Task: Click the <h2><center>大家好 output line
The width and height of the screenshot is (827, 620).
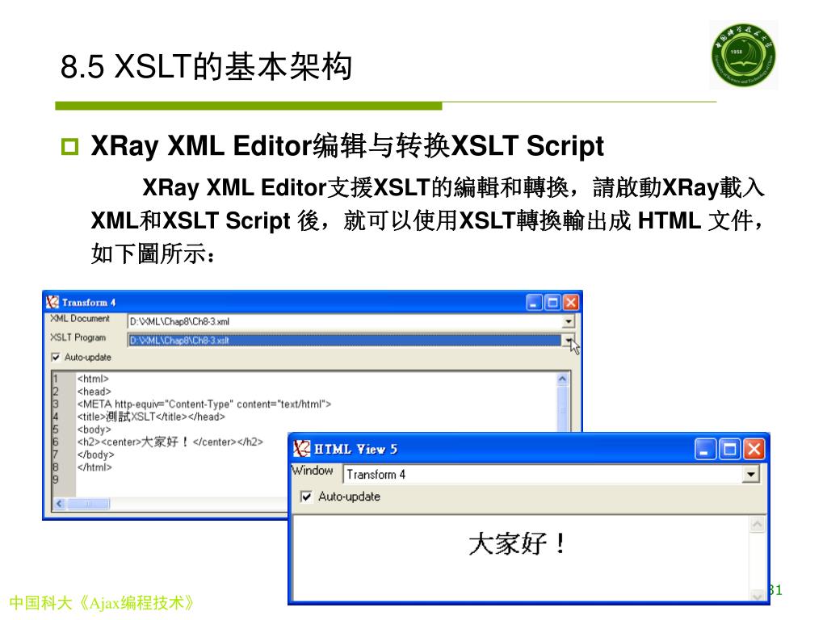Action: [170, 442]
